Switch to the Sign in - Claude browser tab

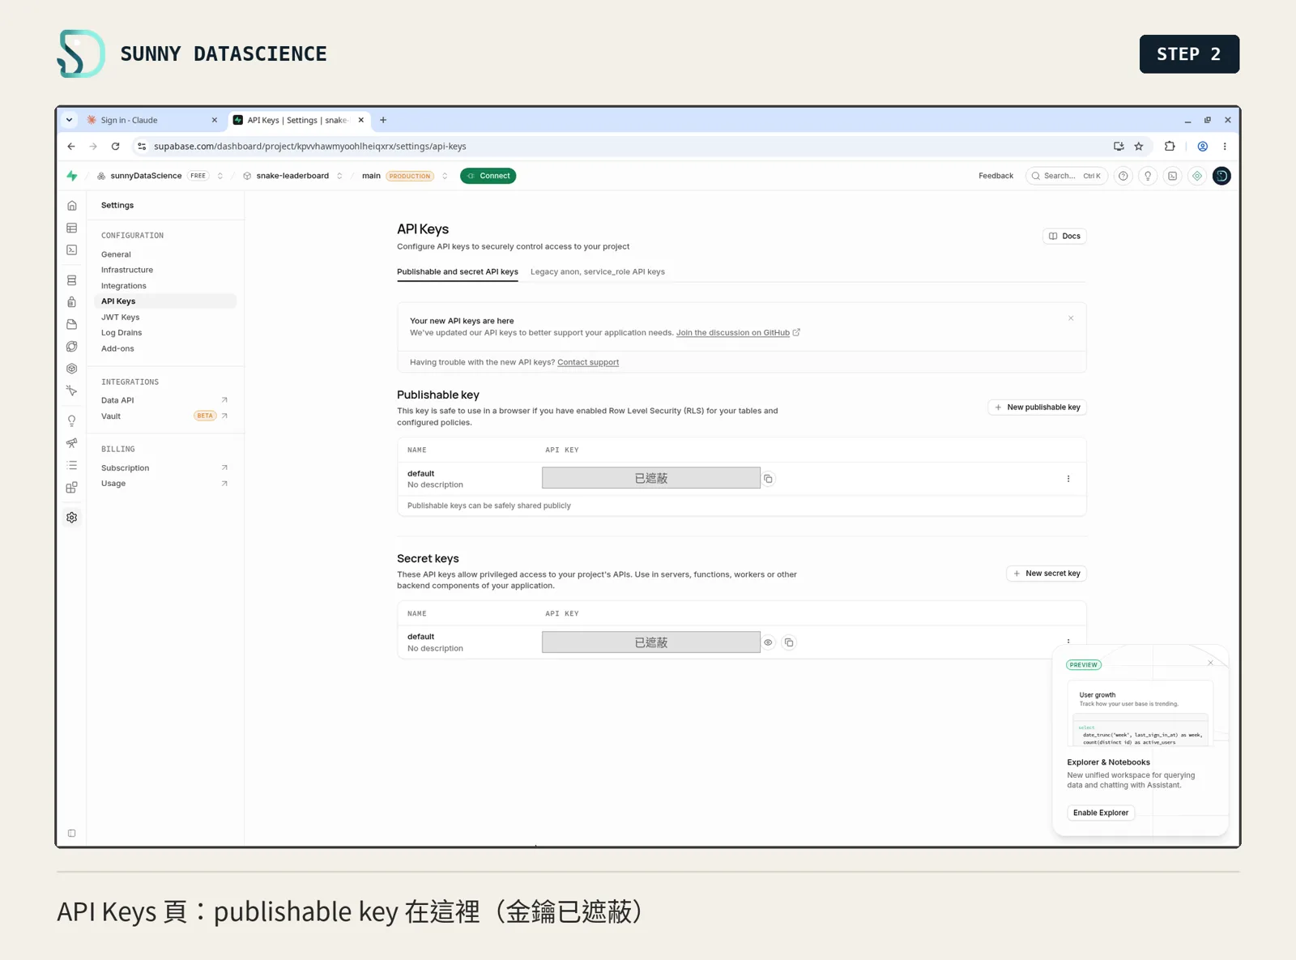153,120
